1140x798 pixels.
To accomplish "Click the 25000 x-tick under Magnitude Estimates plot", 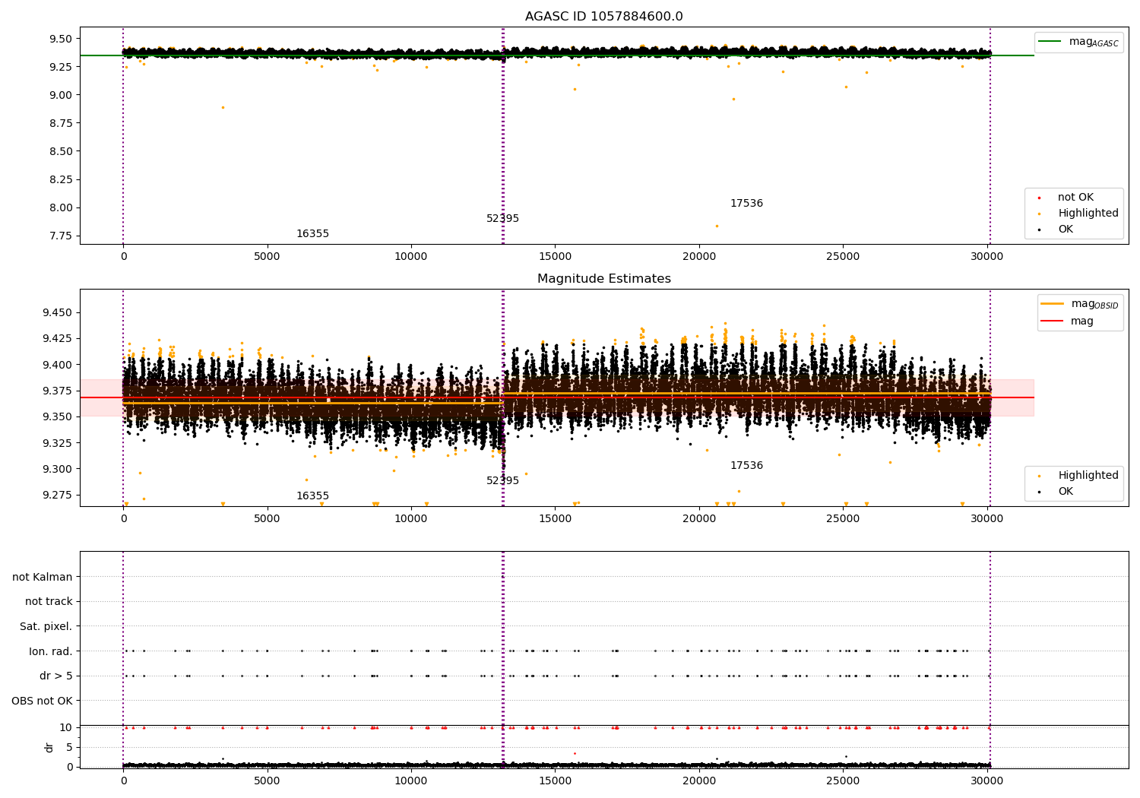I will click(843, 519).
